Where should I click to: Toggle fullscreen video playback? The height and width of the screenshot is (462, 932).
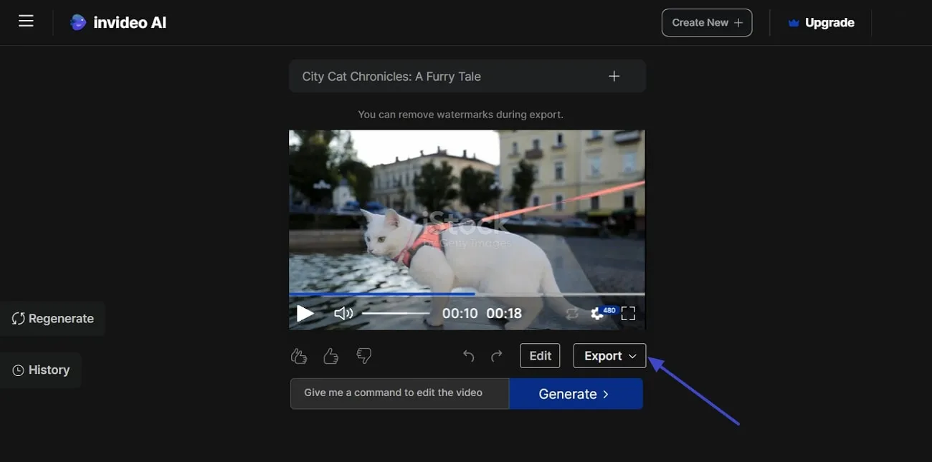pos(628,313)
